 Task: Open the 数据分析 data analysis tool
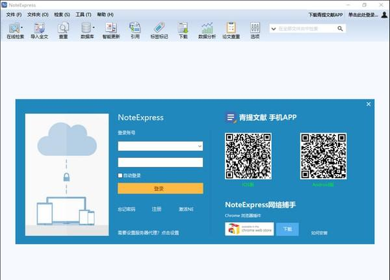tap(207, 31)
